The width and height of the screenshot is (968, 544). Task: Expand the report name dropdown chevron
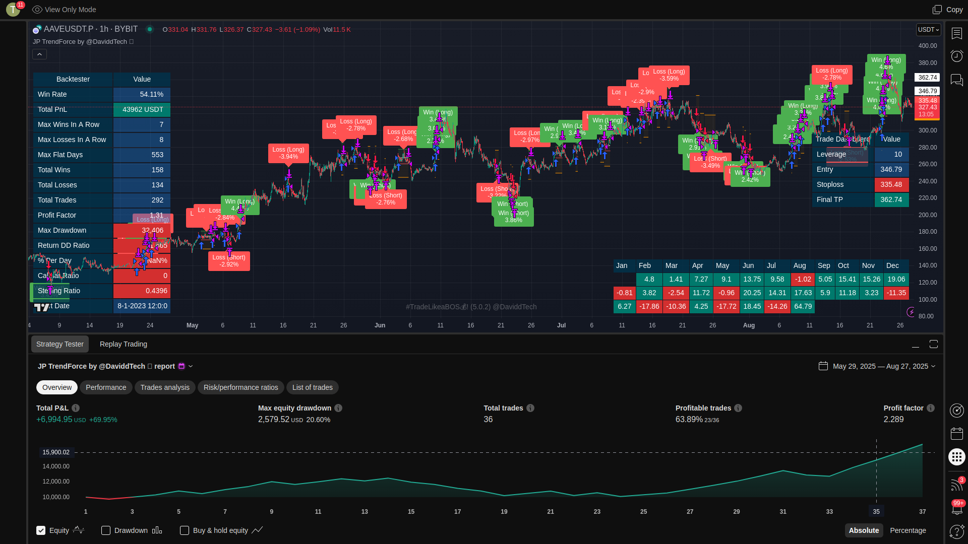(x=191, y=366)
